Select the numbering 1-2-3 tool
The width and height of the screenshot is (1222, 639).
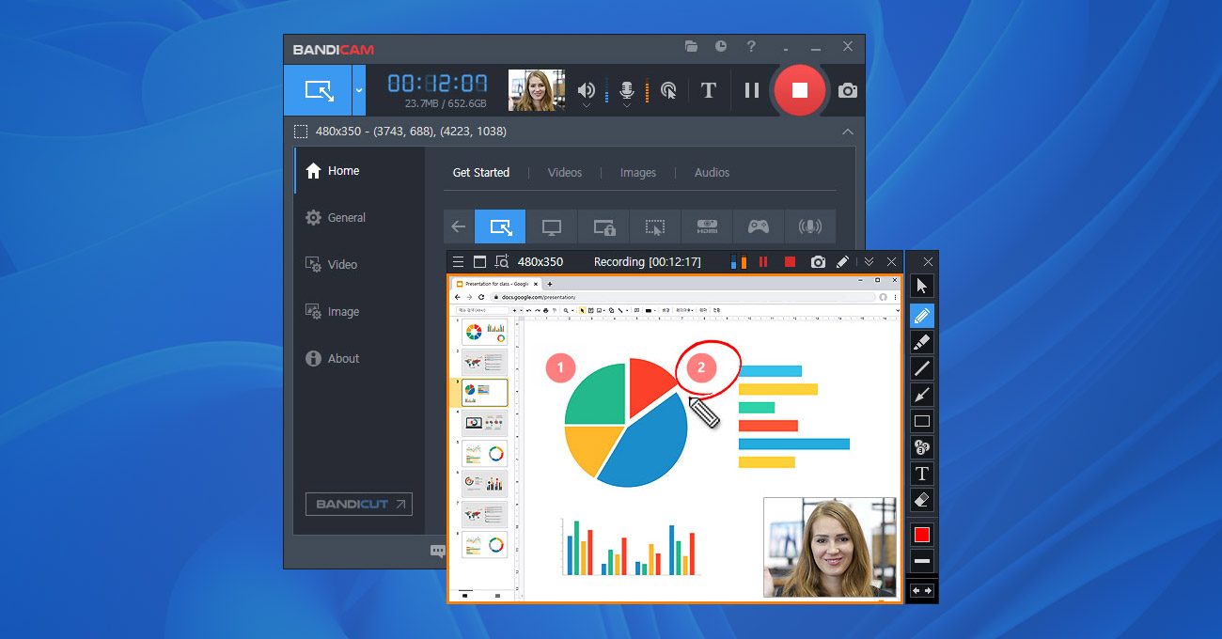click(x=922, y=447)
